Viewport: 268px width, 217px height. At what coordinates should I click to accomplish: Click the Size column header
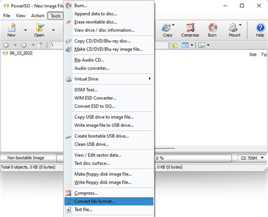[253, 54]
